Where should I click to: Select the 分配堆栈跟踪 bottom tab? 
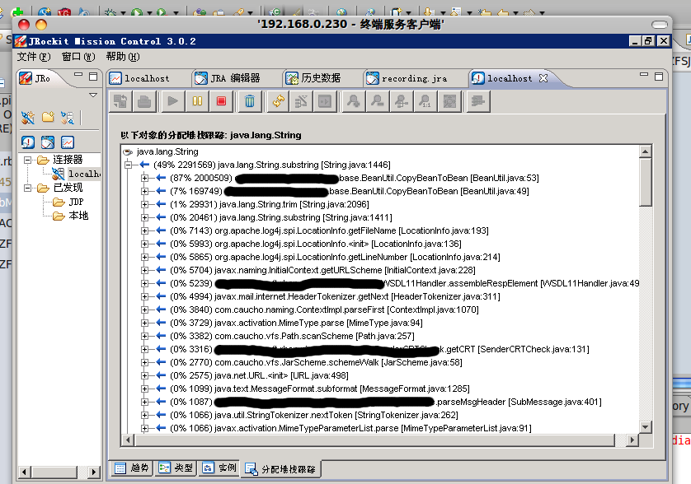(280, 469)
